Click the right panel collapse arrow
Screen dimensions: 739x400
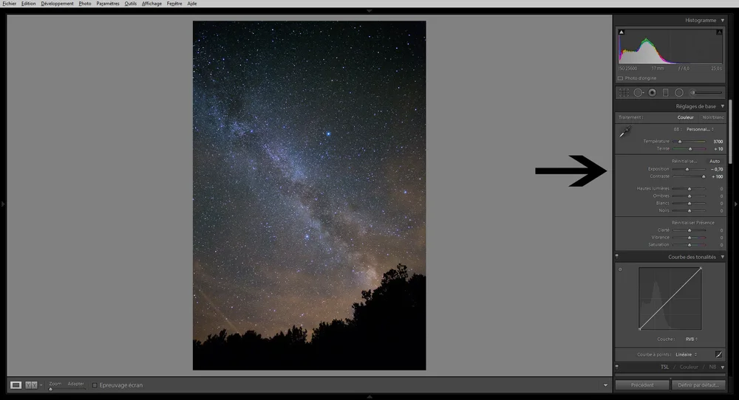(x=736, y=204)
